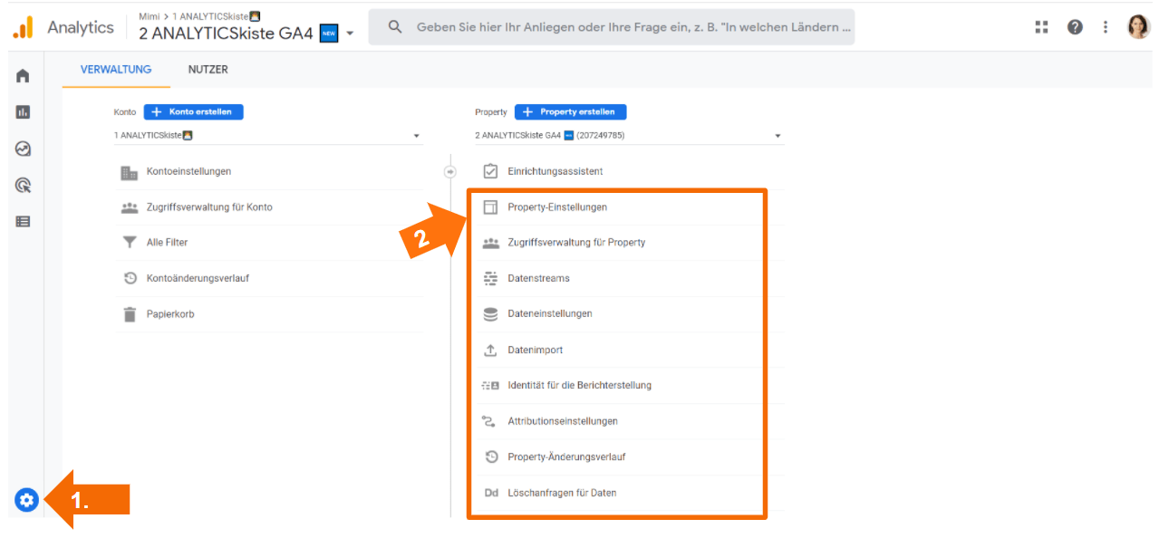The height and width of the screenshot is (538, 1159).
Task: Switch to the NUTZER tab
Action: pyautogui.click(x=208, y=70)
